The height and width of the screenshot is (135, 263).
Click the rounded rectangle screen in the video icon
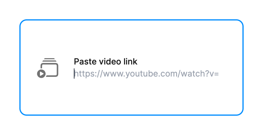(x=50, y=70)
